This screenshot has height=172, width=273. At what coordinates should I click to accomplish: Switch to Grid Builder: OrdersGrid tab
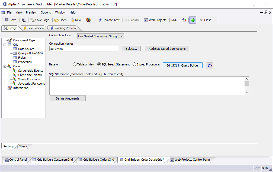pos(97,160)
